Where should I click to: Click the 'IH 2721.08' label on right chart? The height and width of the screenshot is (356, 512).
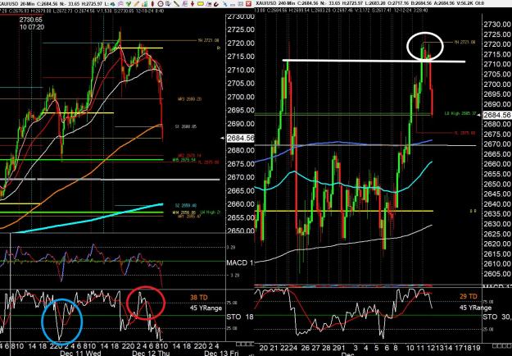[x=464, y=43]
